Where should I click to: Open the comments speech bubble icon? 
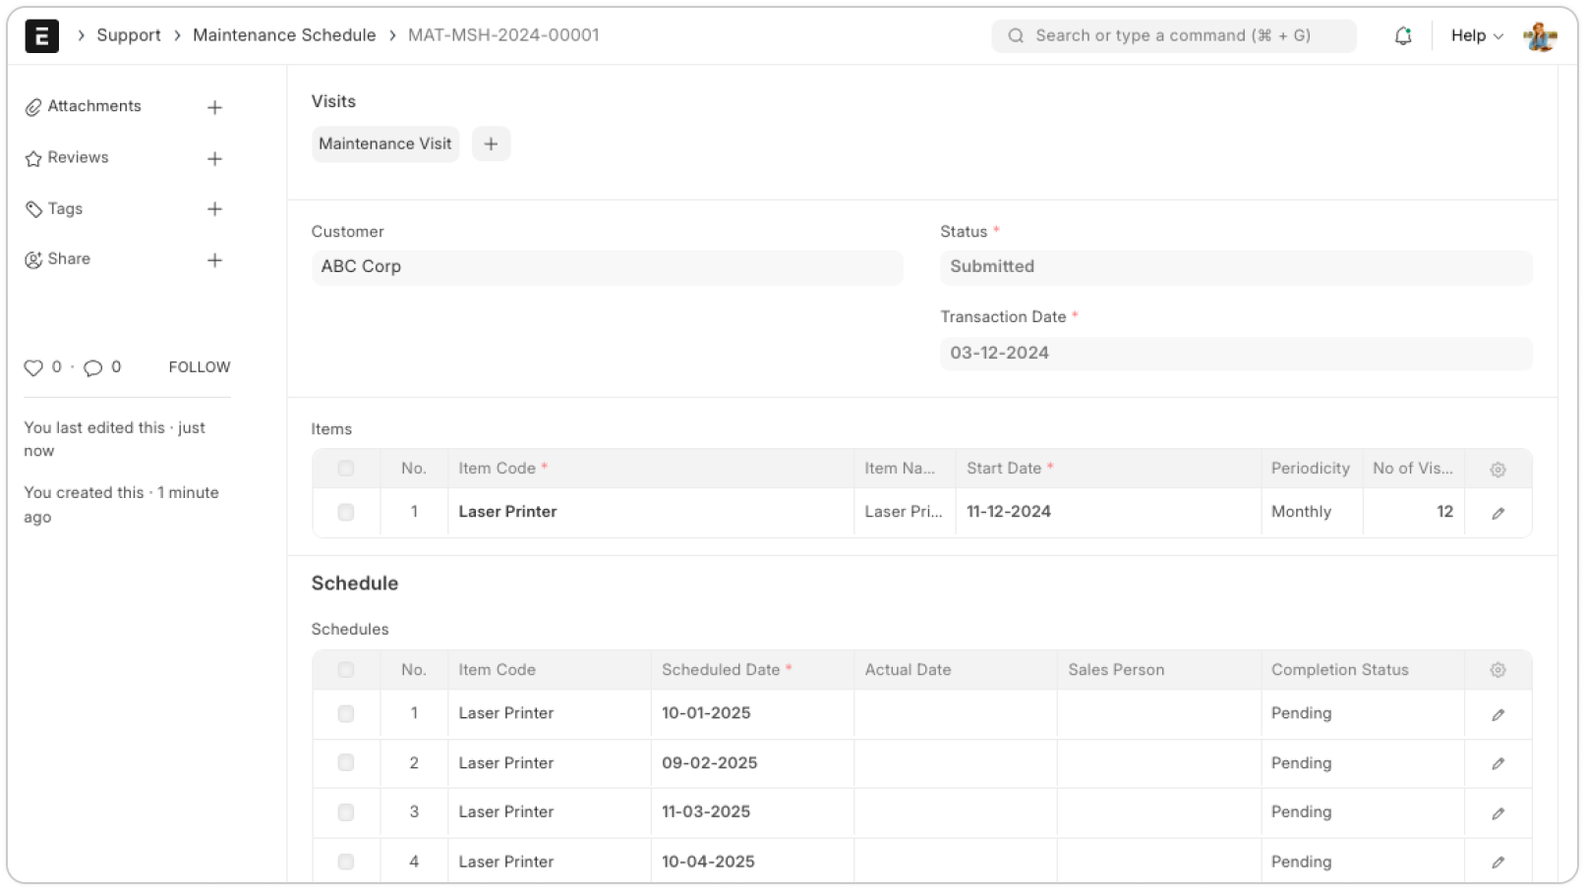pyautogui.click(x=93, y=367)
